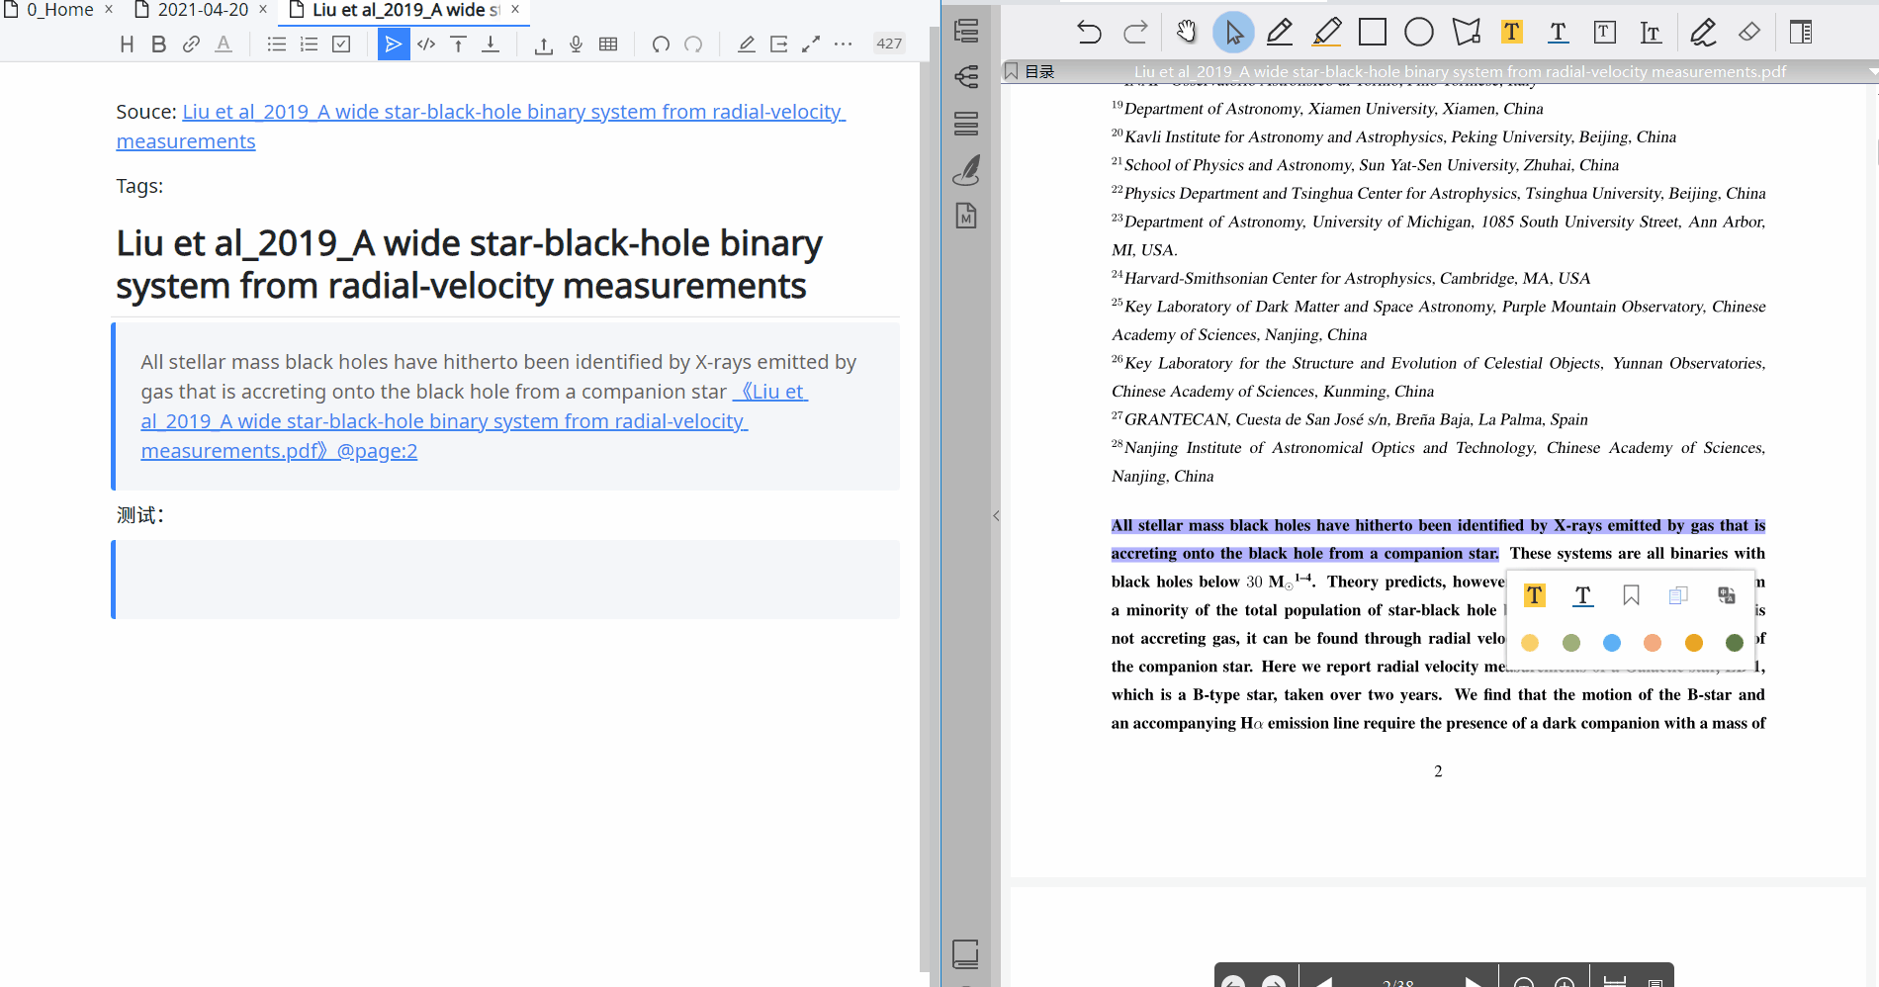The width and height of the screenshot is (1879, 987).
Task: Click the bookmark icon in selection popup
Action: pyautogui.click(x=1631, y=595)
